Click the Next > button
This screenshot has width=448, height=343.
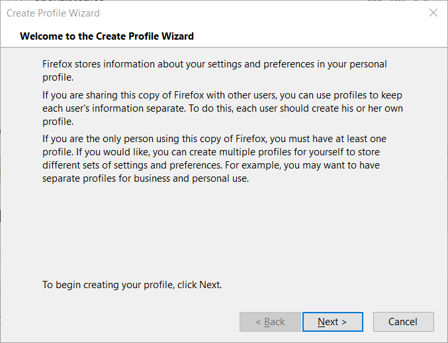click(333, 322)
